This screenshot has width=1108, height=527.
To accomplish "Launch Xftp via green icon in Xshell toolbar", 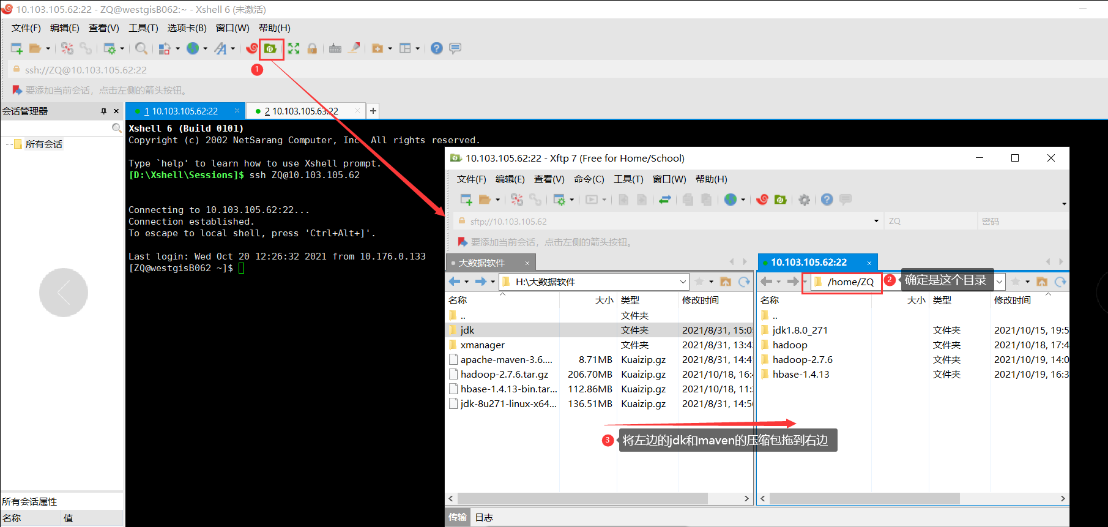I will [x=270, y=48].
